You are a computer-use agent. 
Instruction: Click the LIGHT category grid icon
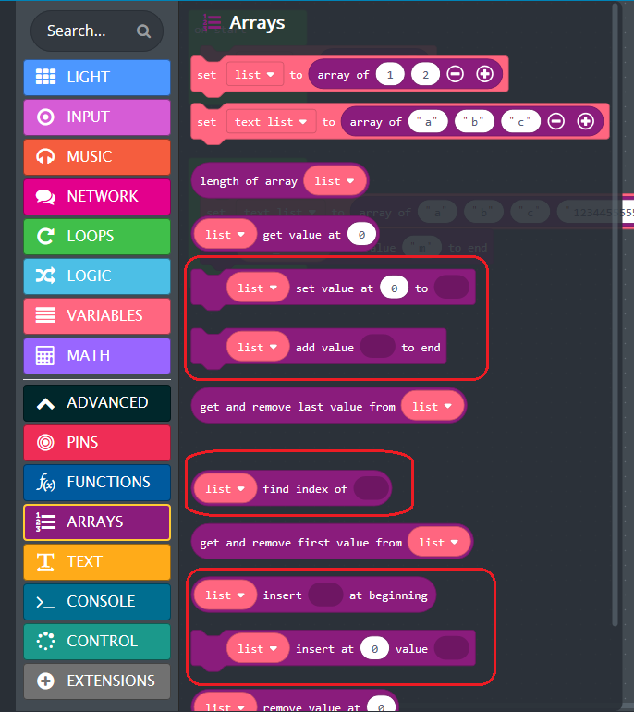click(x=45, y=77)
